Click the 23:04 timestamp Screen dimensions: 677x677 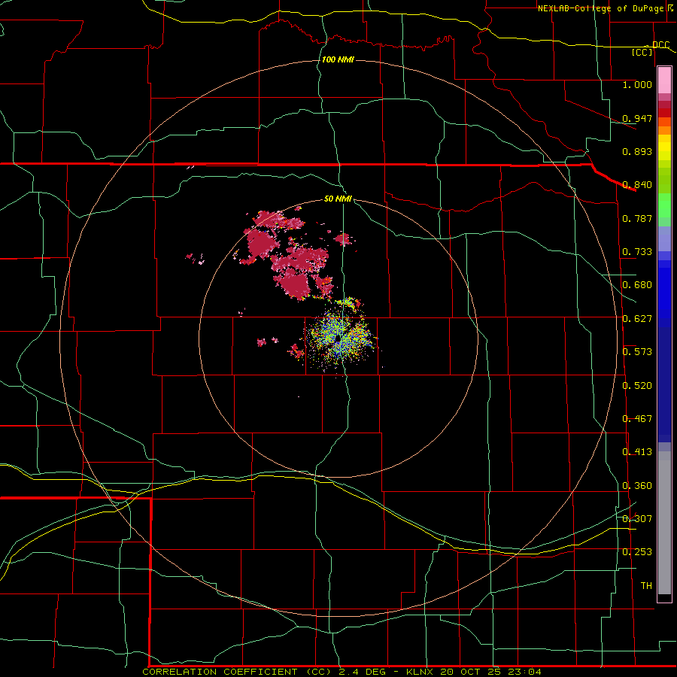524,672
